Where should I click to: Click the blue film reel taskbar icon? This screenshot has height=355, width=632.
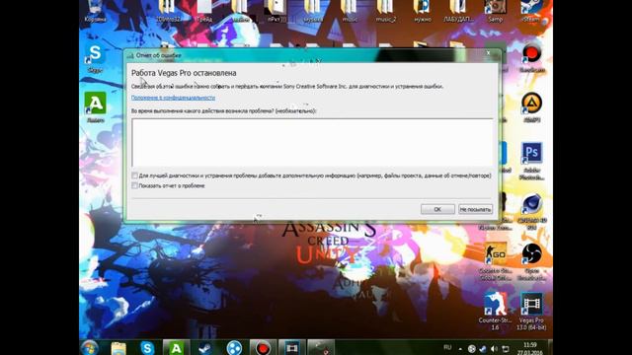[234, 348]
